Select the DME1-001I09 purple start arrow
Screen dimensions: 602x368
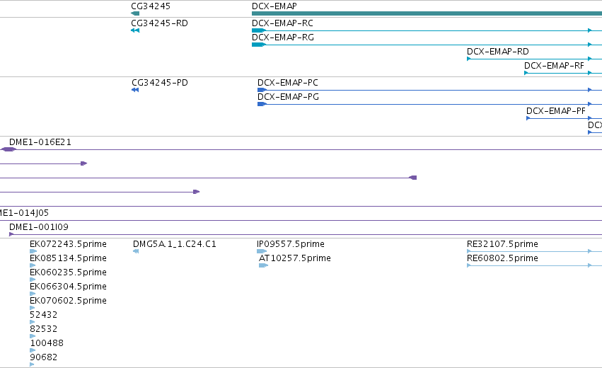point(11,234)
